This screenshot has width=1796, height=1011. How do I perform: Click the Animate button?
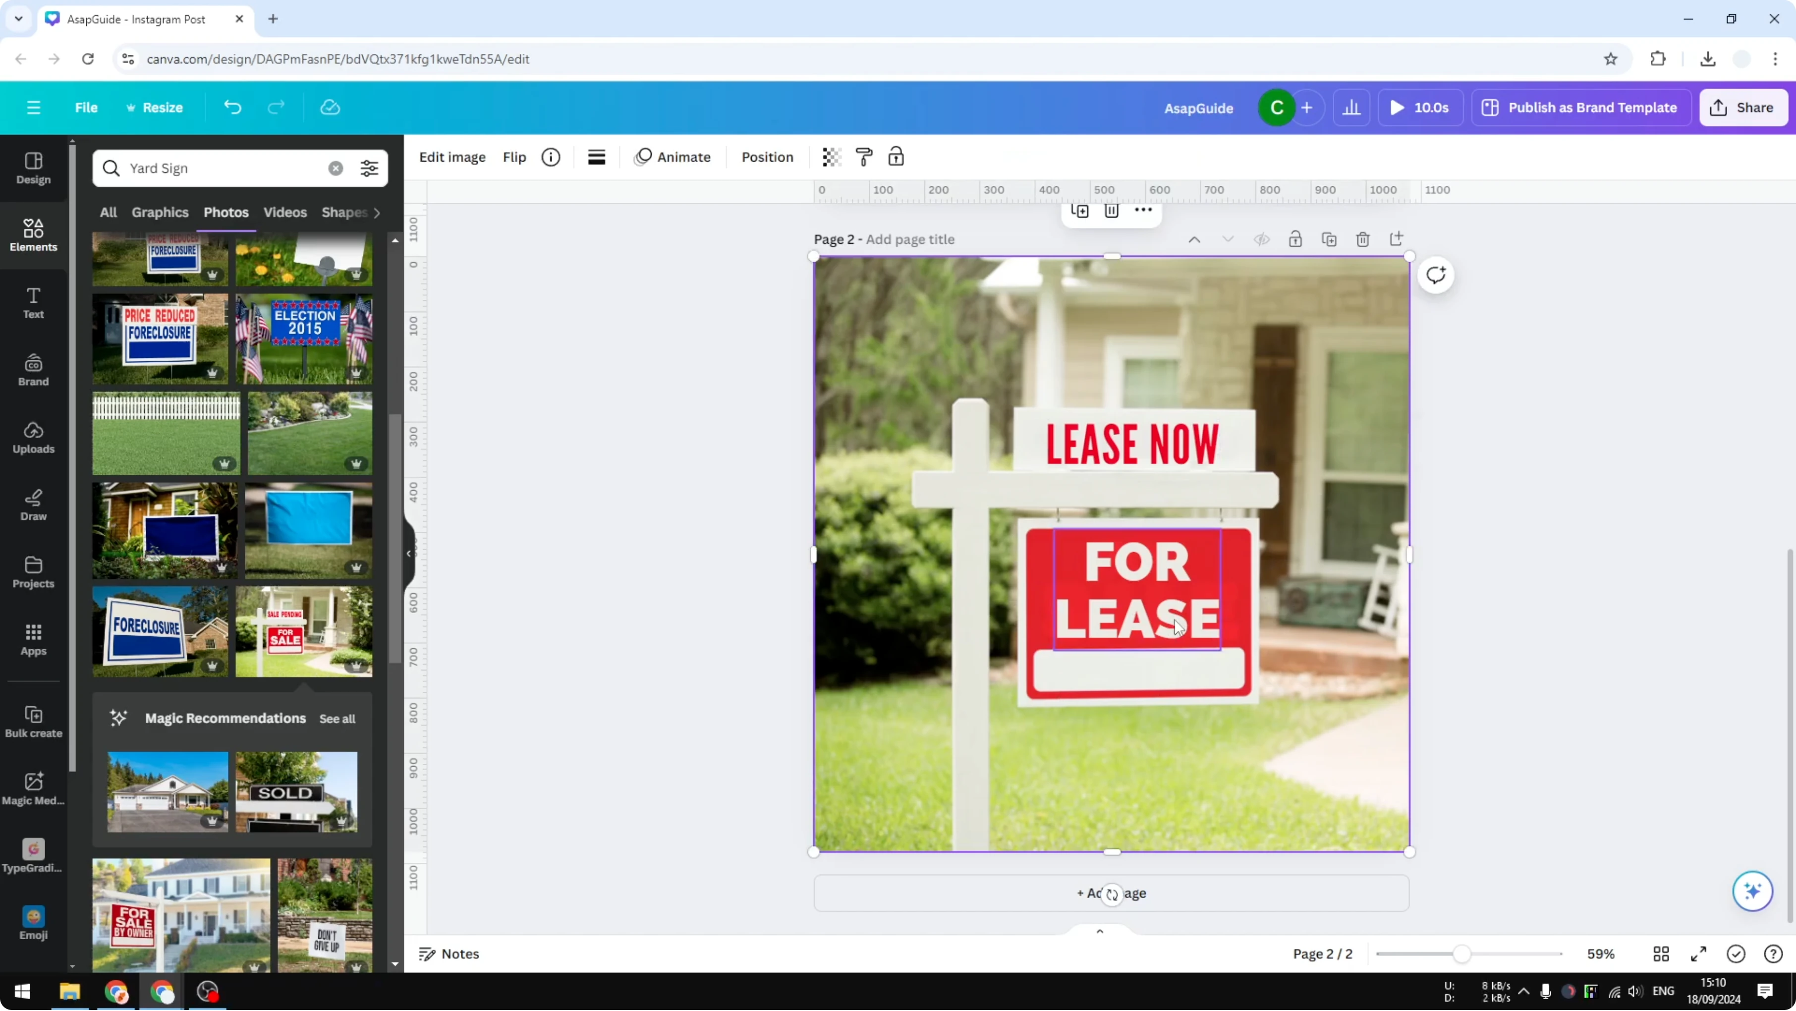(672, 157)
